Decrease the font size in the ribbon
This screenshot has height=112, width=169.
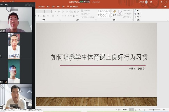(56, 12)
